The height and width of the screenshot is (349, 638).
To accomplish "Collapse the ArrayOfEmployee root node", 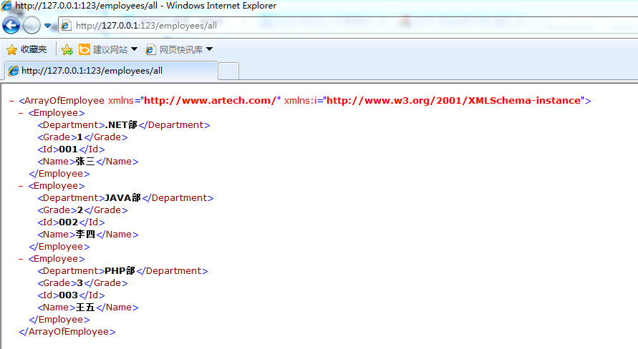I will (x=11, y=100).
